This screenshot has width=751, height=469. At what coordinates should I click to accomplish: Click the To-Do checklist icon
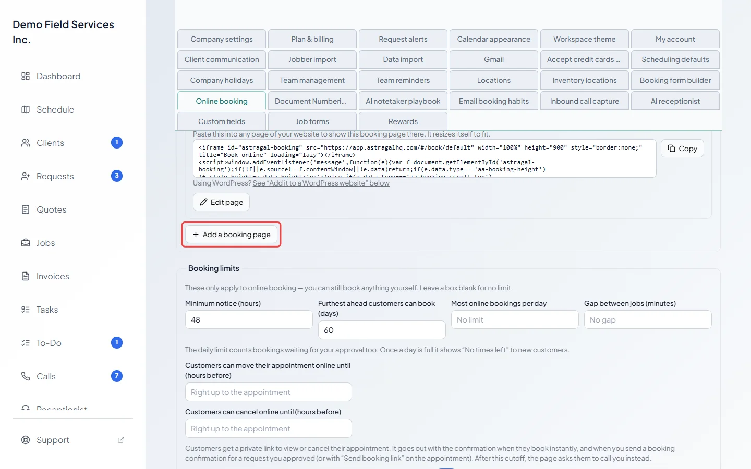coord(26,343)
